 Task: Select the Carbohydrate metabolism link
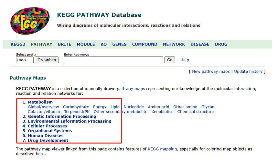tap(76, 107)
